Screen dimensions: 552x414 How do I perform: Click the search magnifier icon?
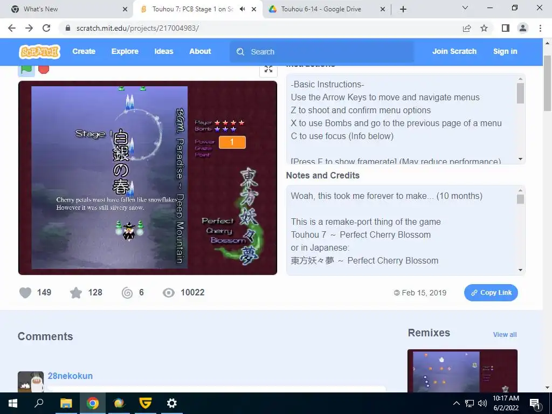pyautogui.click(x=240, y=52)
